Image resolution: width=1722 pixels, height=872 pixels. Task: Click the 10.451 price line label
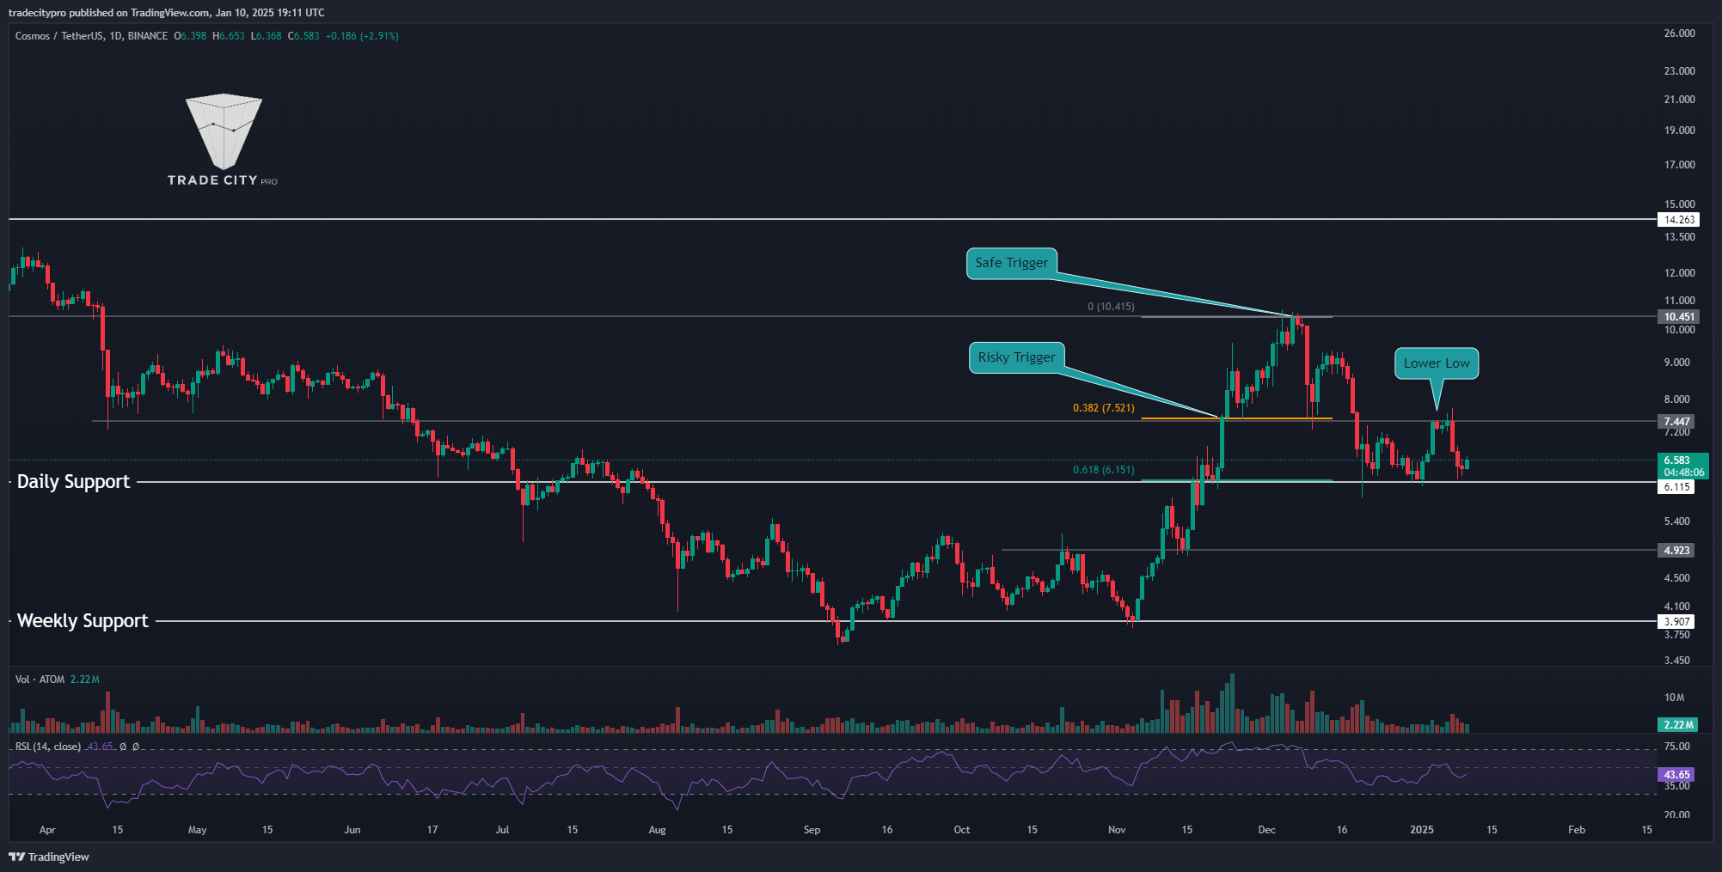click(x=1678, y=317)
